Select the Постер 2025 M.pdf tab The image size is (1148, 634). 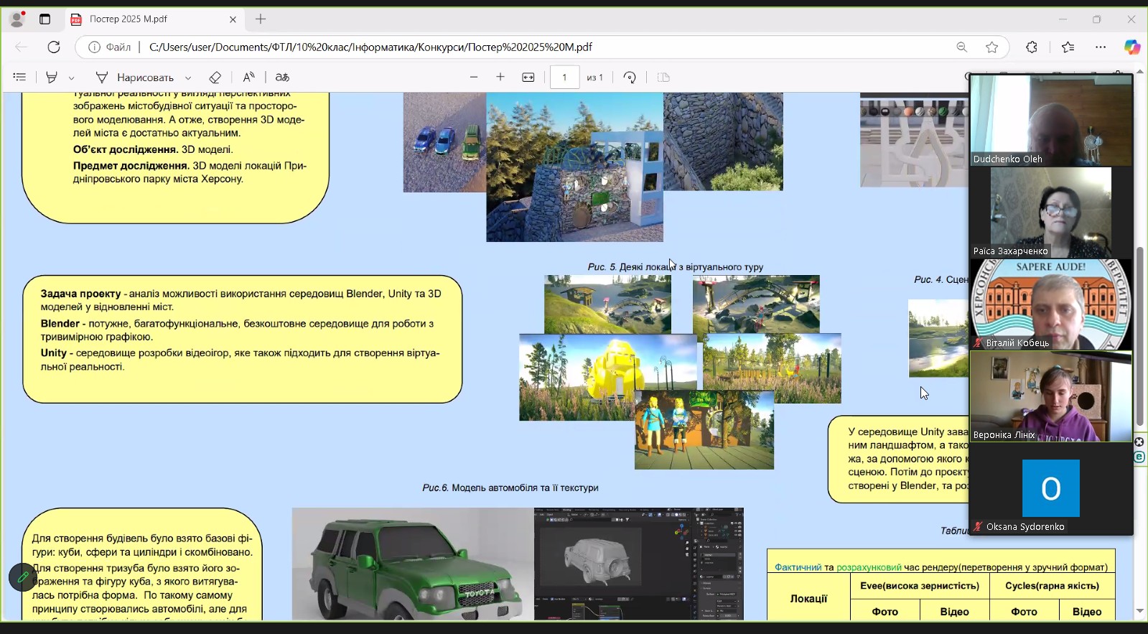click(154, 19)
